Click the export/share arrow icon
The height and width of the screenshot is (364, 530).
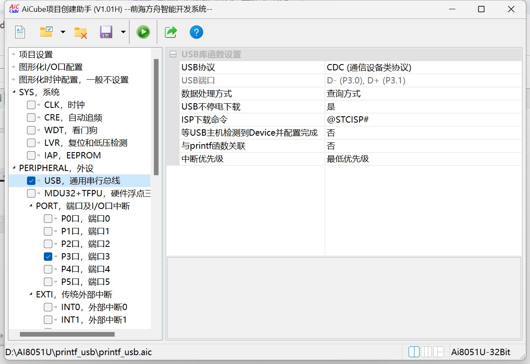[170, 32]
